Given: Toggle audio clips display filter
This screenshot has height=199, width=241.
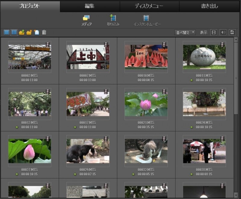Looking at the screenshot, I should (x=223, y=32).
